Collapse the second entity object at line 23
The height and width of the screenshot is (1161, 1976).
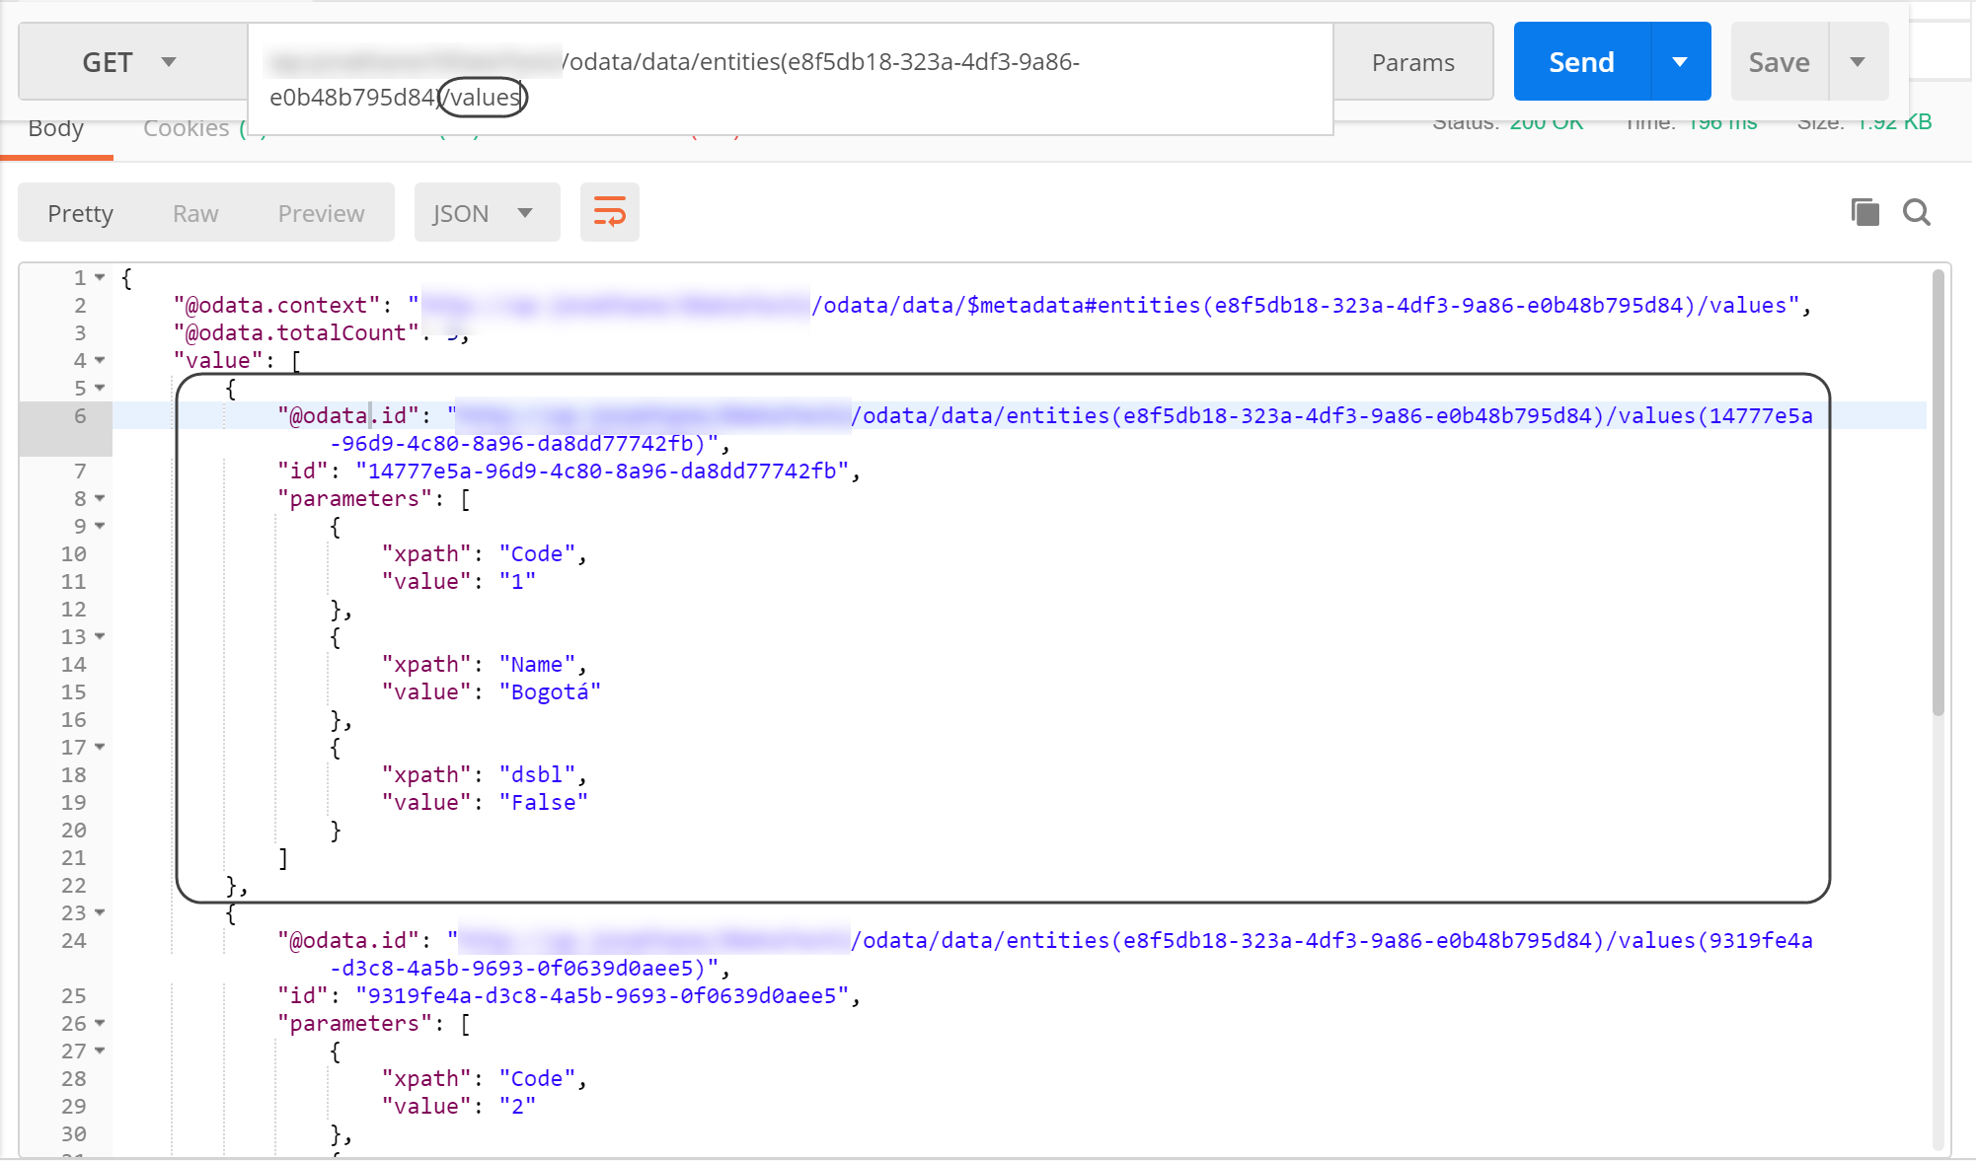pos(100,913)
